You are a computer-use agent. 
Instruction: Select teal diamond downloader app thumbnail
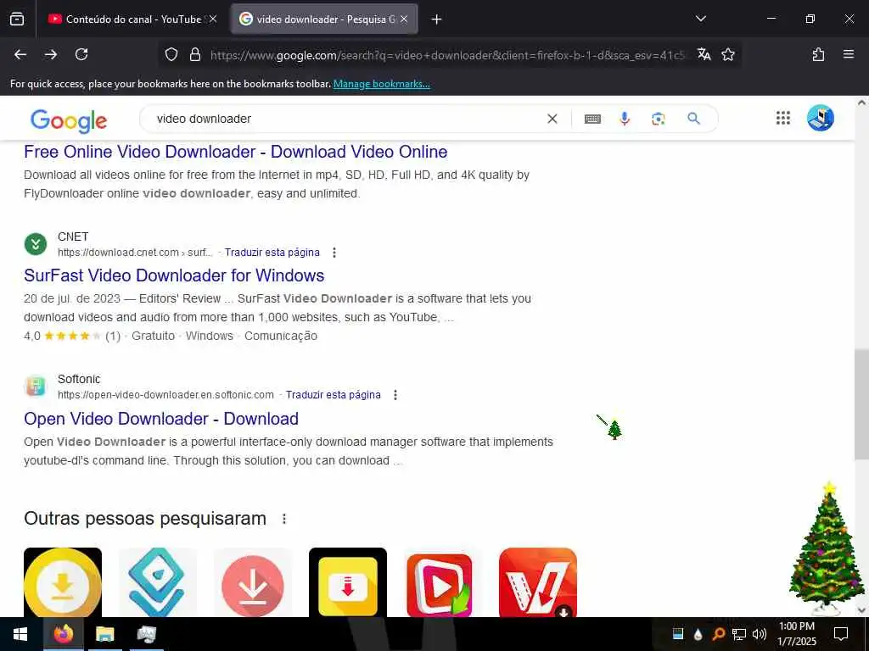(x=157, y=582)
